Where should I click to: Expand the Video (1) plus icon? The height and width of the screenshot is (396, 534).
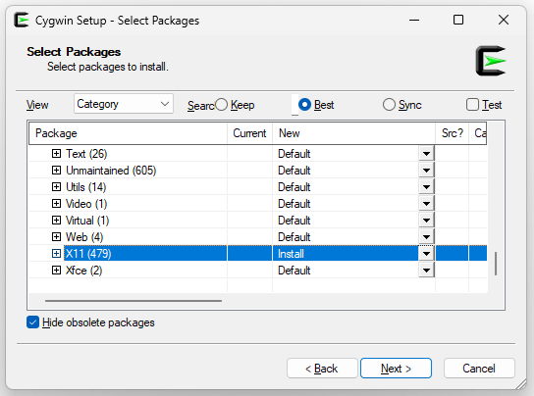[56, 204]
